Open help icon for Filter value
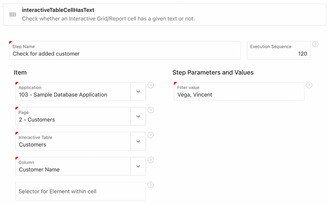This screenshot has width=329, height=205. point(309,85)
